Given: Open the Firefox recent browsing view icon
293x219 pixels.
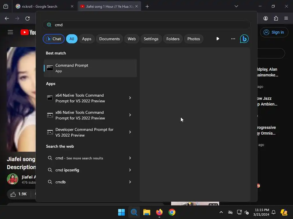Looking at the screenshot, I should click(x=6, y=7).
